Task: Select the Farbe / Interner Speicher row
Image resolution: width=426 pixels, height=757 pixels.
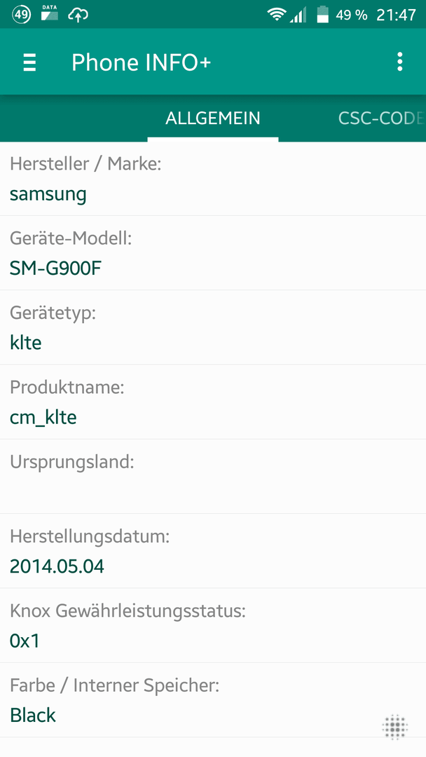Action: [x=213, y=700]
